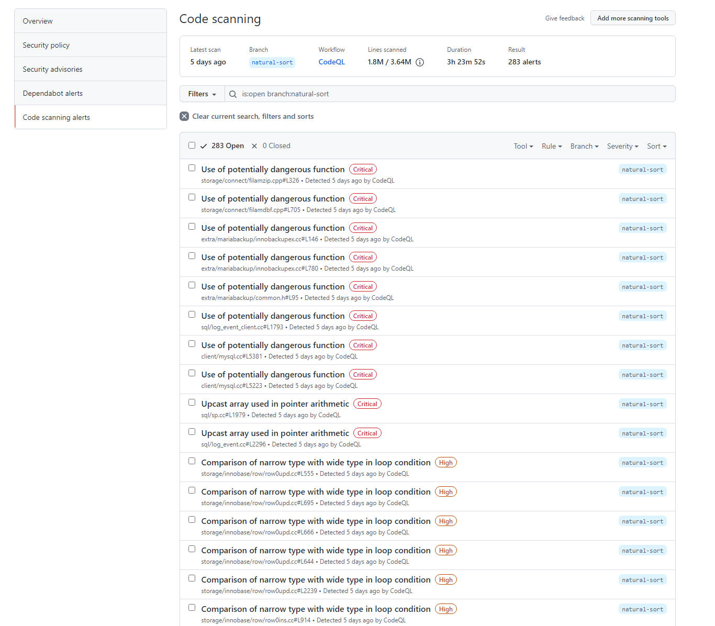Expand the Sort dropdown
Image resolution: width=715 pixels, height=626 pixels.
point(656,147)
